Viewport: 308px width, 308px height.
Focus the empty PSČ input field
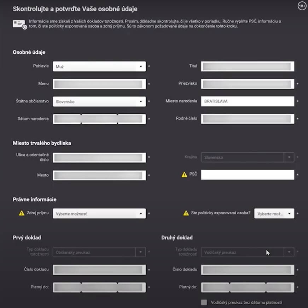click(248, 175)
